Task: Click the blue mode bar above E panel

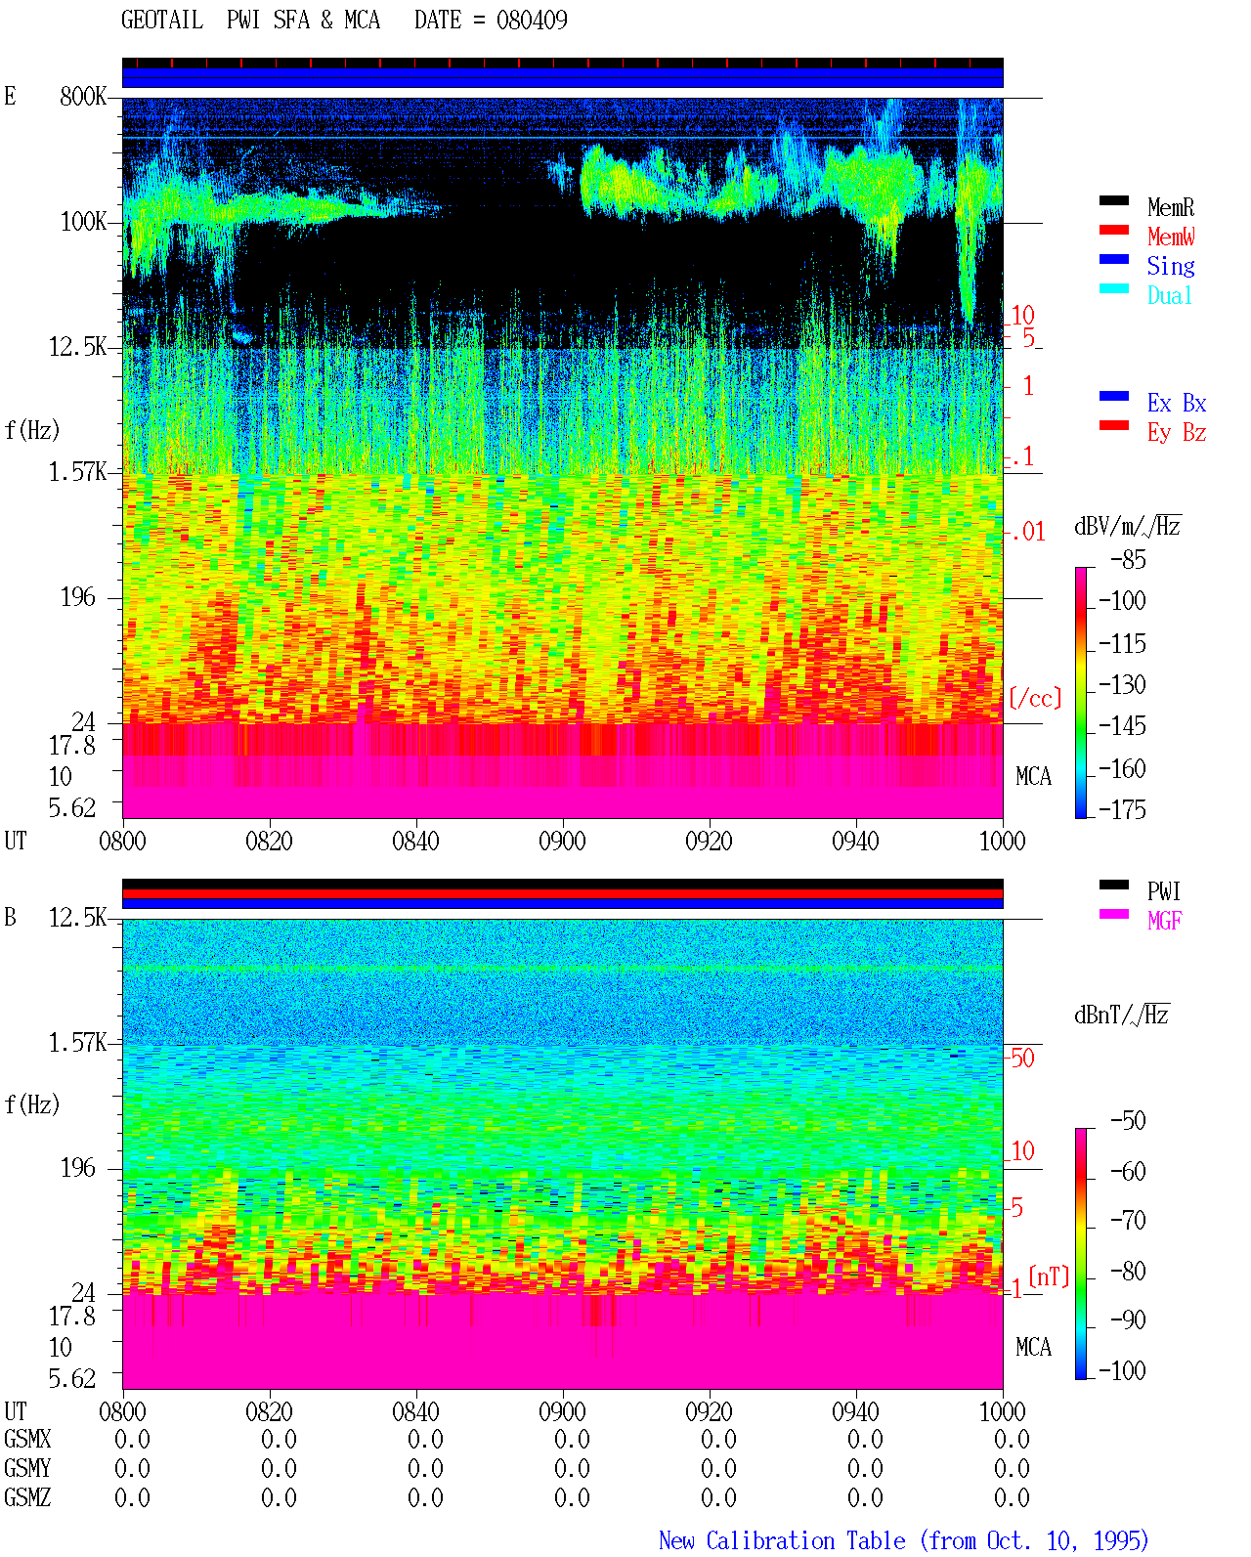Action: 563,77
